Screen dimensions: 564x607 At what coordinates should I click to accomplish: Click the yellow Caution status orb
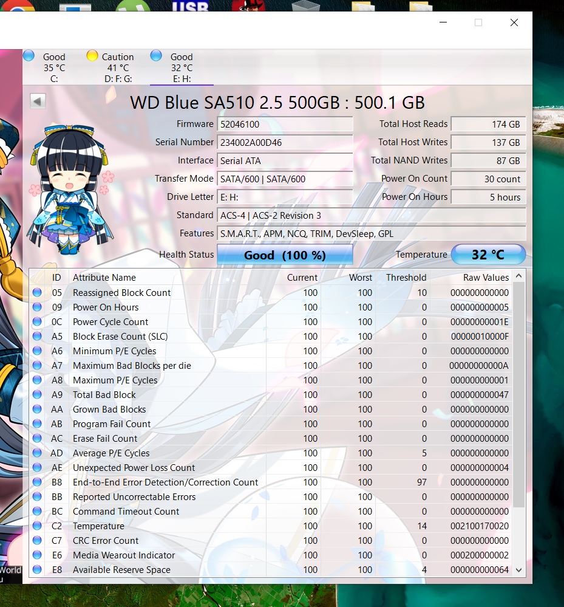(x=92, y=56)
